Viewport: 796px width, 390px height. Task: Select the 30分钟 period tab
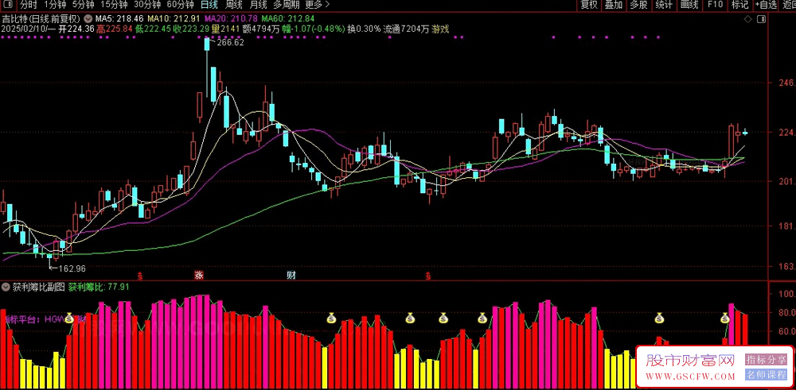(x=147, y=5)
